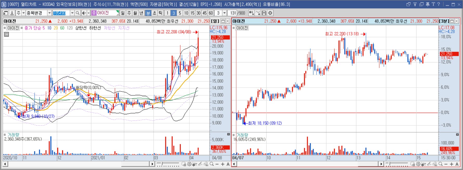Click the sound speaker icon in toolbar

pos(84,13)
